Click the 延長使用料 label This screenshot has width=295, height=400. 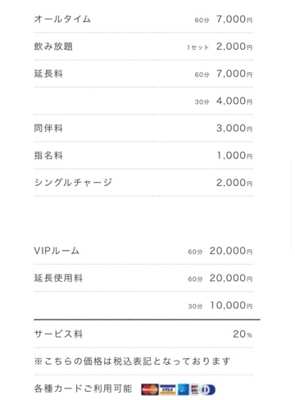tap(58, 278)
